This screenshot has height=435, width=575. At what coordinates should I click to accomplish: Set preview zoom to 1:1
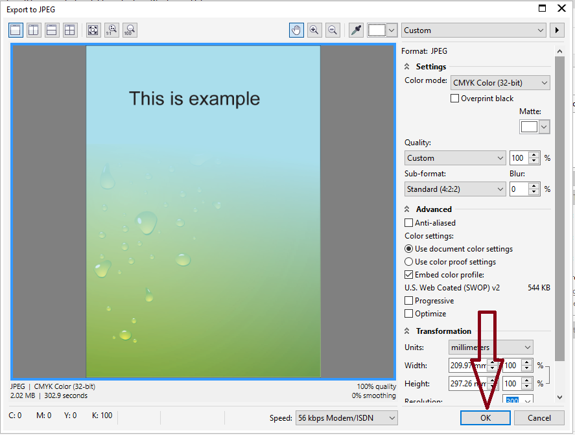tap(110, 30)
